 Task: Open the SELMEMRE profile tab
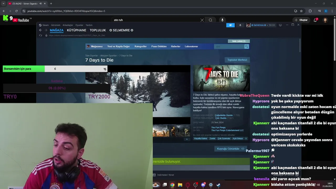click(121, 30)
